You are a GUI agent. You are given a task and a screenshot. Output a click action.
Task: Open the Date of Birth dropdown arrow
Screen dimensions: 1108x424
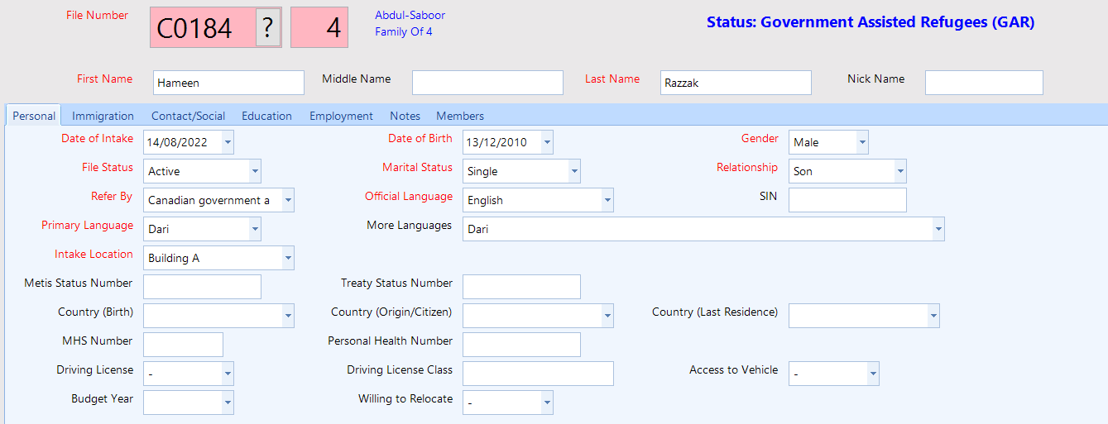[x=547, y=142]
